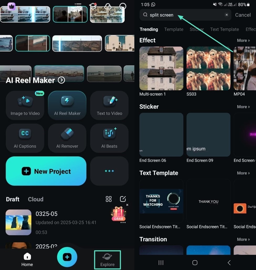Tap the edit drafts icon

123,199
